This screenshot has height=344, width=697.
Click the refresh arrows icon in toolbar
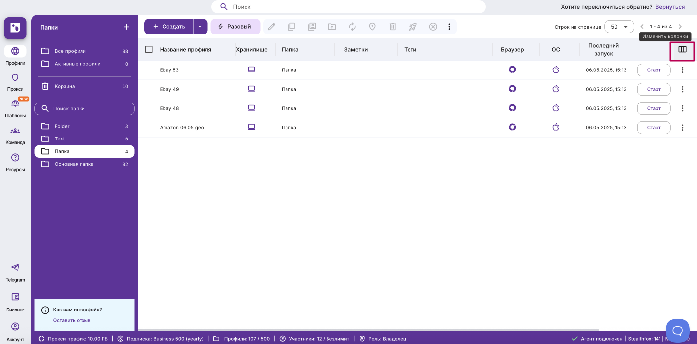click(352, 27)
